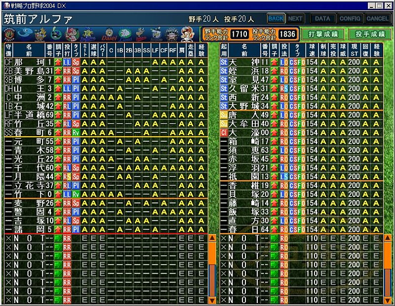Click the green condition flag on first NOT batter row
395x306 pixels.
pos(58,238)
